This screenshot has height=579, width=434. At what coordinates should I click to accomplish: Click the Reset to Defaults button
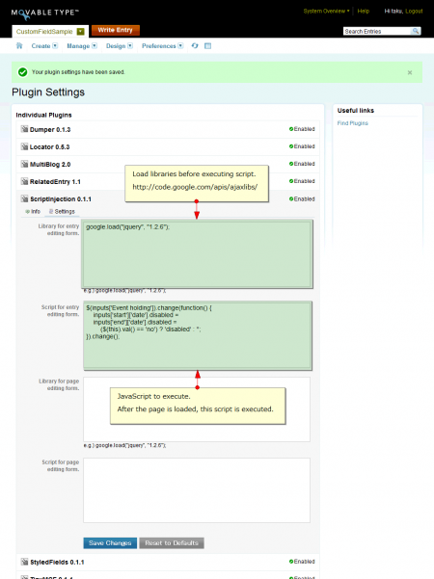(x=172, y=542)
